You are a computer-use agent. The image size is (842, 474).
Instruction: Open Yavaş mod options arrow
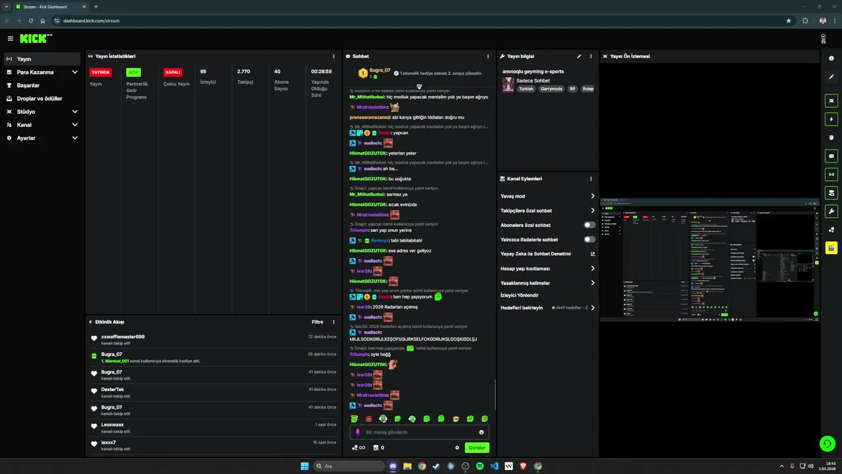point(593,196)
